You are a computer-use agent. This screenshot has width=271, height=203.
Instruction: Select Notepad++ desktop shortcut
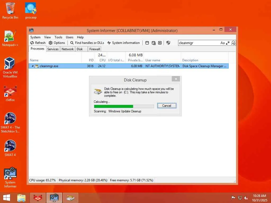tap(10, 38)
